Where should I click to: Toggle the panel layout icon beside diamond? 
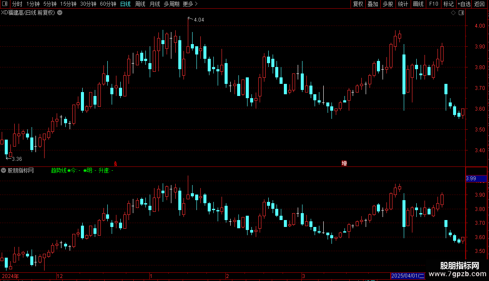461,13
